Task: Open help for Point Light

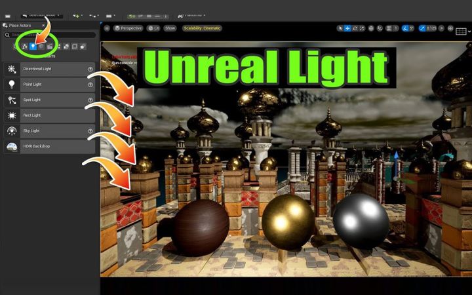Action: point(90,85)
